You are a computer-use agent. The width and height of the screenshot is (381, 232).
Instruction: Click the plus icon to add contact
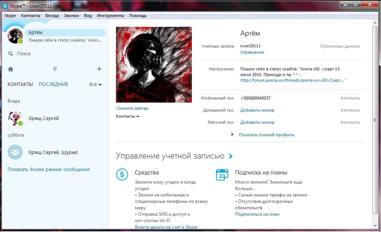point(99,69)
